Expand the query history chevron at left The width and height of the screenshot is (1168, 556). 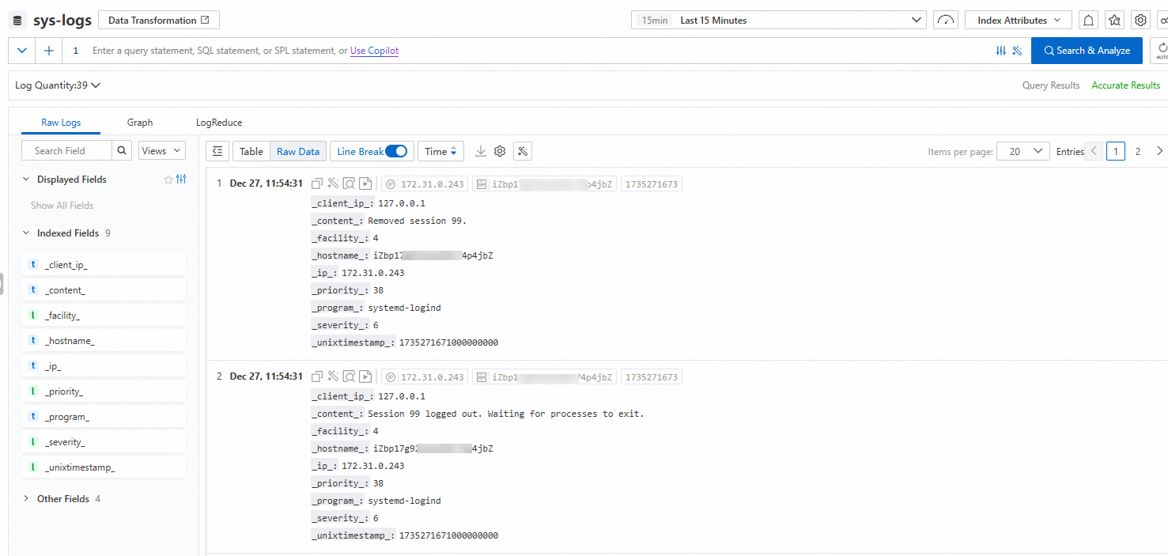pyautogui.click(x=21, y=51)
